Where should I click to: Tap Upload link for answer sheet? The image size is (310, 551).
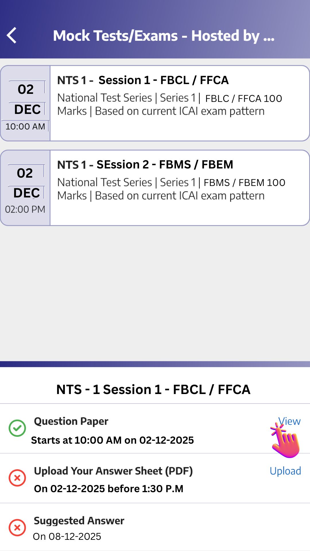pos(285,471)
